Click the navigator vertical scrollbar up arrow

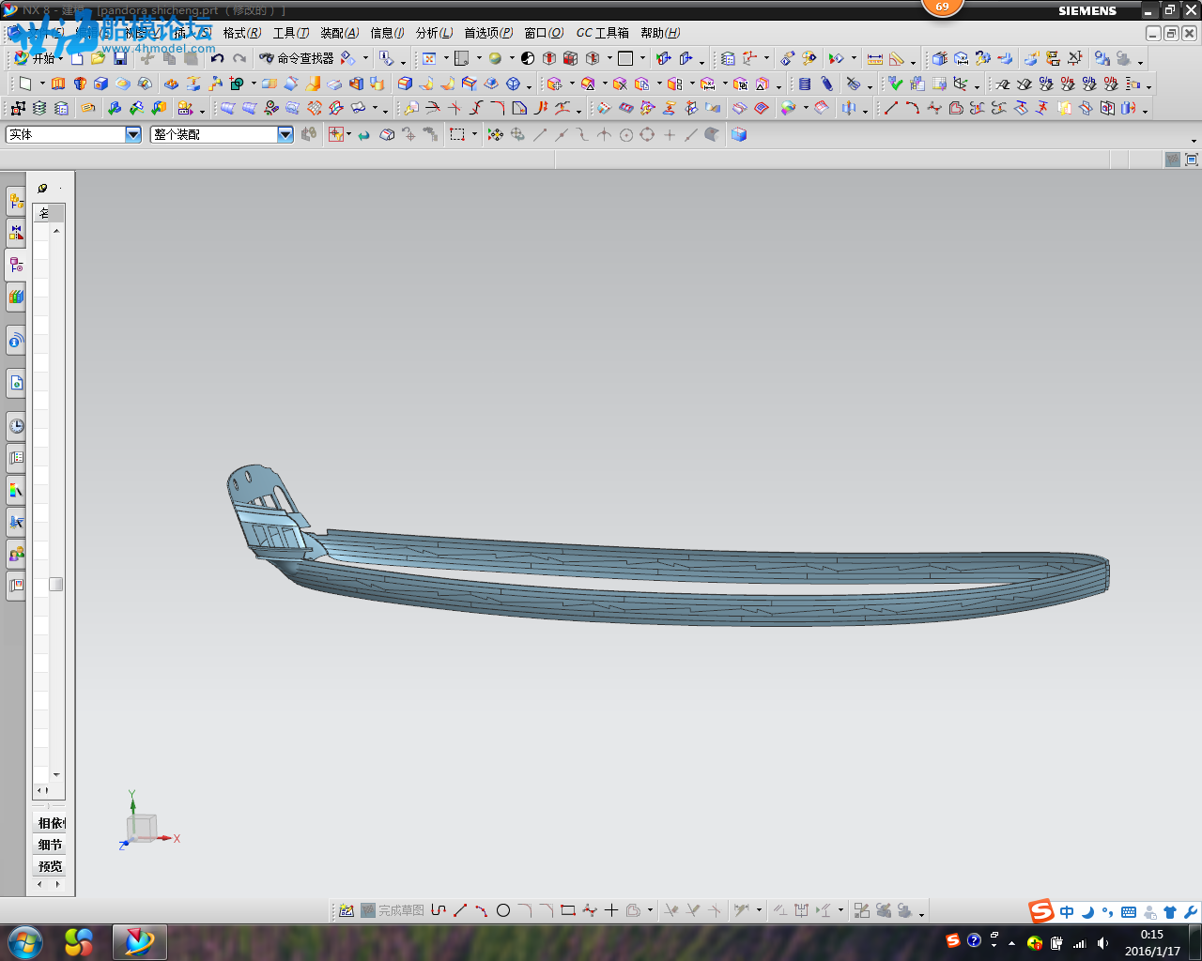tap(56, 231)
